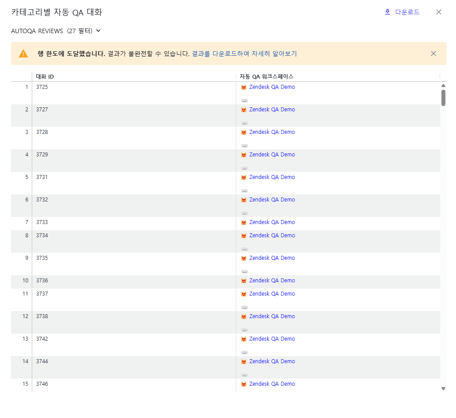Open Zendesk QA Demo link for conversation 3744

pyautogui.click(x=272, y=361)
